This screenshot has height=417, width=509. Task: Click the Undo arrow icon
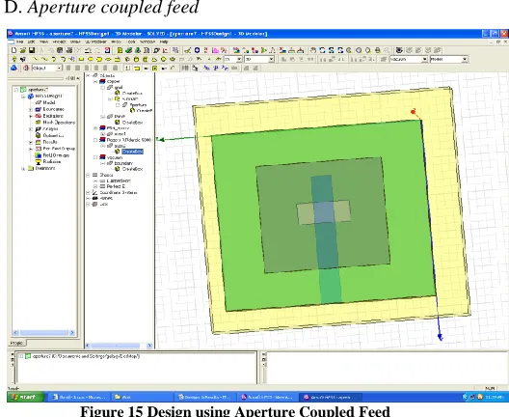tap(88, 50)
